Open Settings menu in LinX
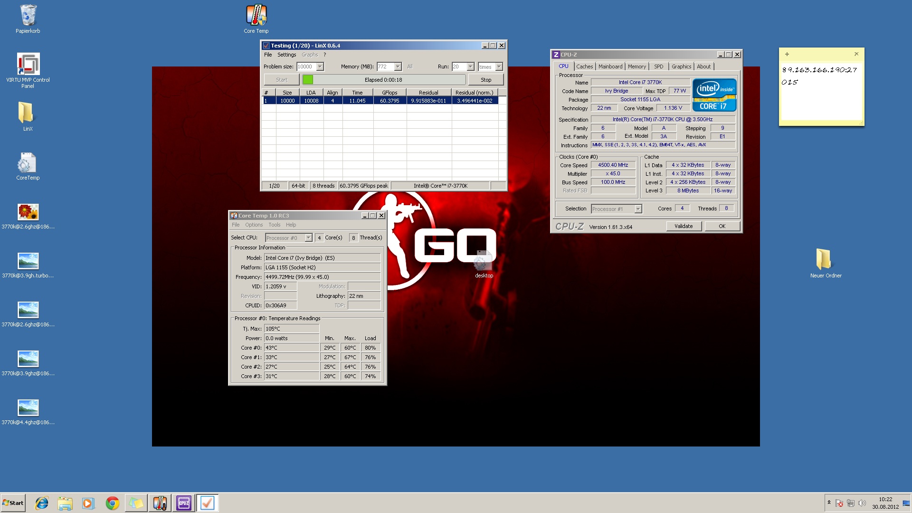 tap(286, 55)
